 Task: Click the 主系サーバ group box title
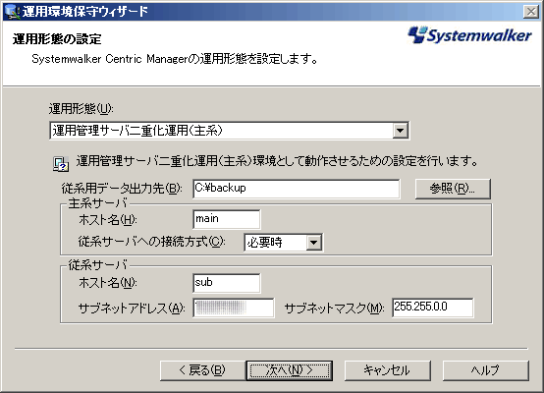[98, 203]
